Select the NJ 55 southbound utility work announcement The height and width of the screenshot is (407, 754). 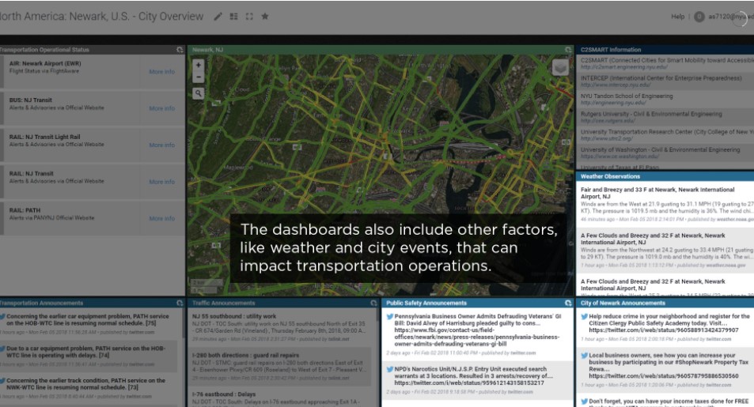click(x=233, y=315)
